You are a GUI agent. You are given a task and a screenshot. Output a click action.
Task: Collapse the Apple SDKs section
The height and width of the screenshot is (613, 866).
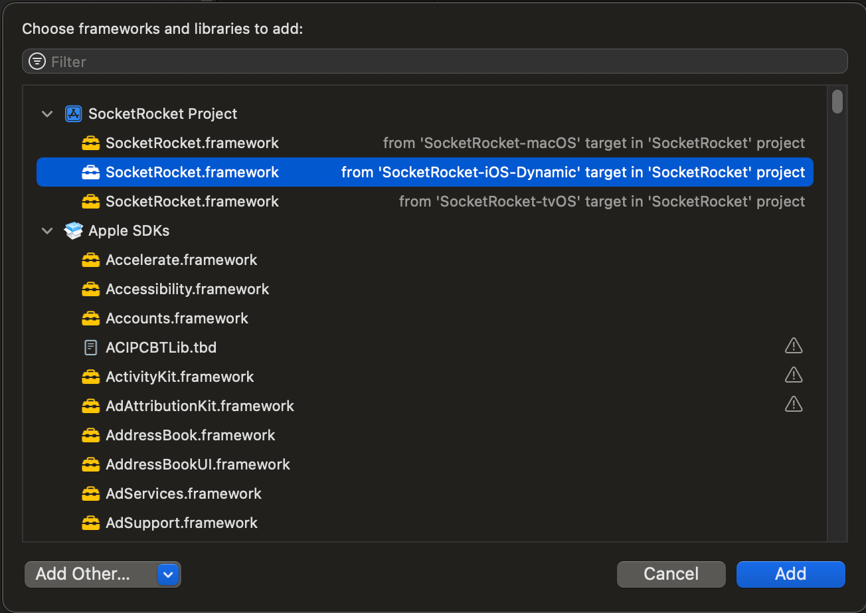pos(46,230)
